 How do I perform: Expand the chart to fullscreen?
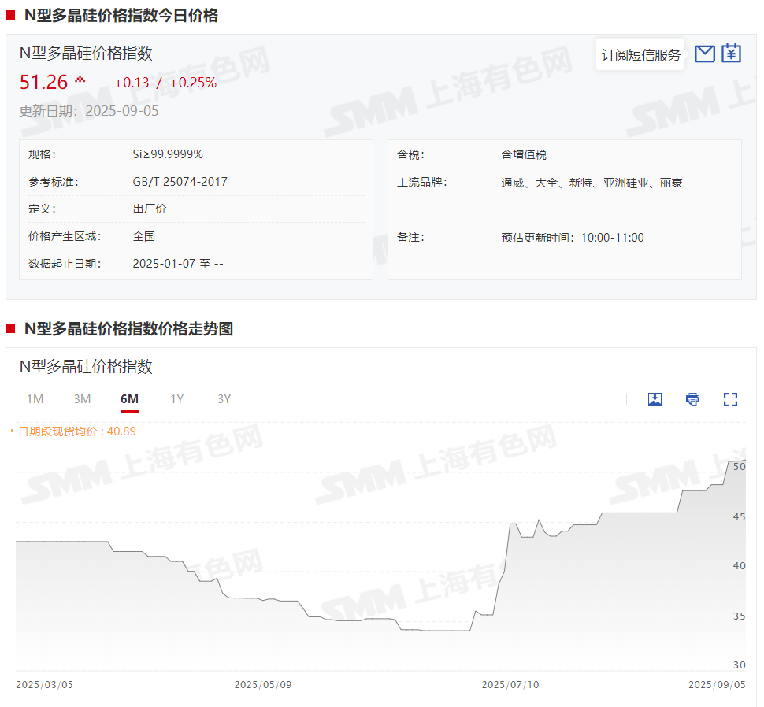730,399
